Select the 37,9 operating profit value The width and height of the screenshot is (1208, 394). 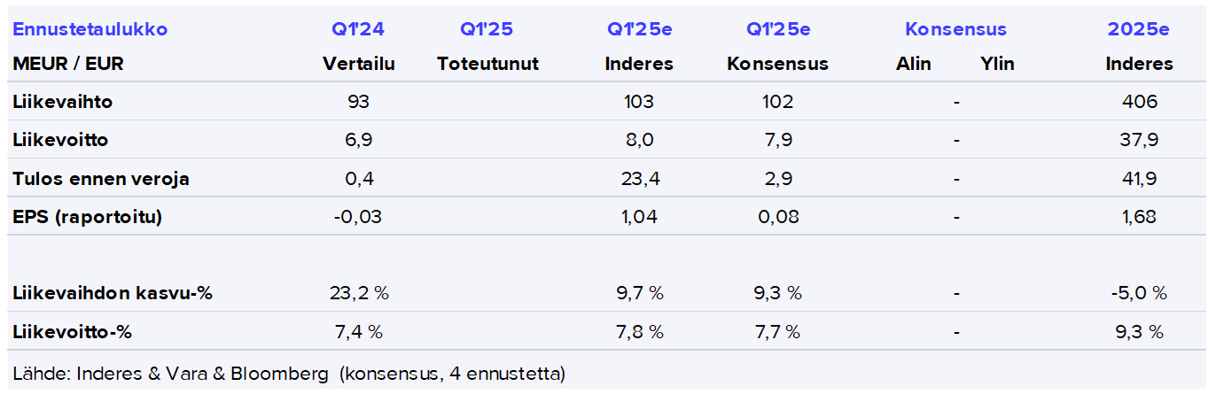(x=1139, y=140)
